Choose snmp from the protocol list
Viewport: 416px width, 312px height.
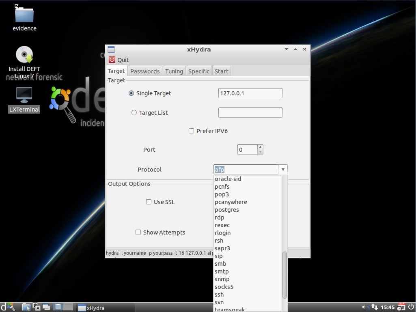(x=248, y=279)
